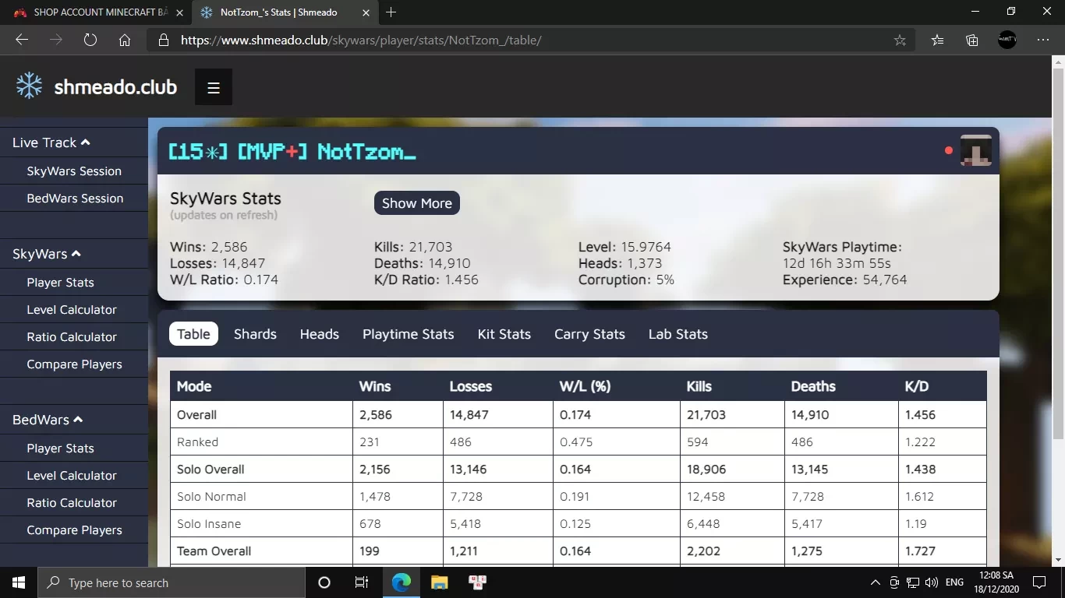Open the hamburger menu button
The image size is (1065, 598).
[x=213, y=87]
